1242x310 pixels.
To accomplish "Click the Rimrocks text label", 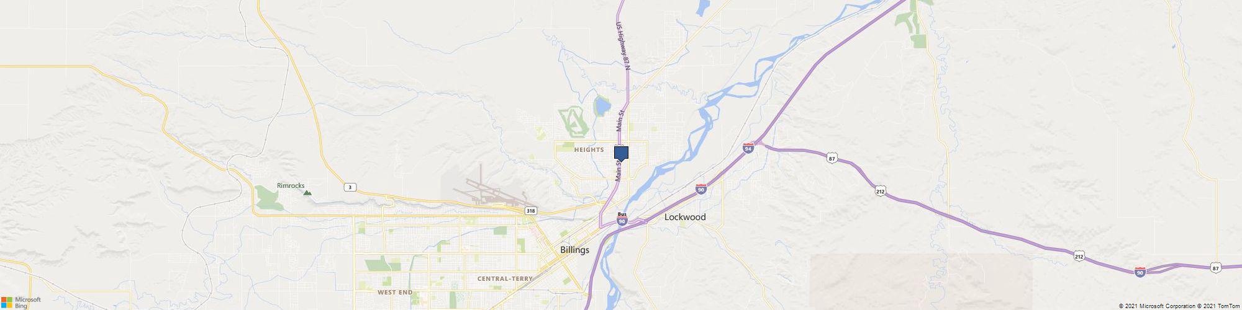I will [291, 185].
